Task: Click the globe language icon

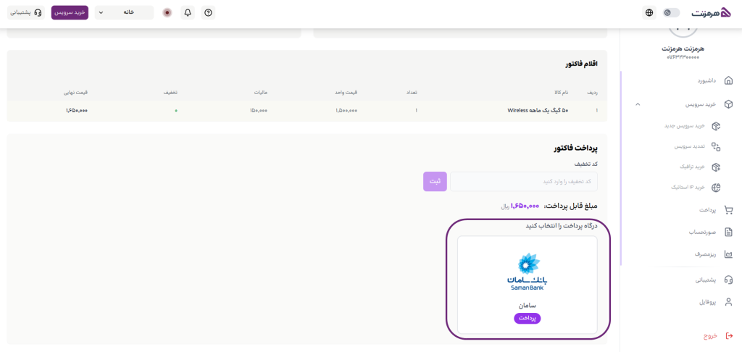Action: pos(649,13)
